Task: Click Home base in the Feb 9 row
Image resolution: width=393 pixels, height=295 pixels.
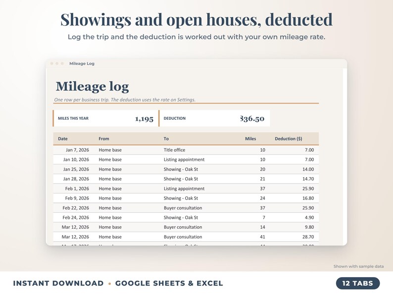Action: [110, 198]
